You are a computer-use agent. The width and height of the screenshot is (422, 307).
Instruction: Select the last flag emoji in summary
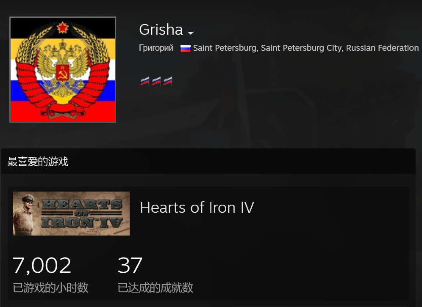pos(168,81)
